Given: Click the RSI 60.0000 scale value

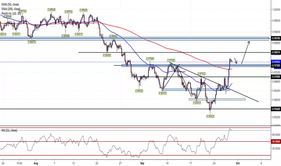Looking at the screenshot, I should (276, 135).
